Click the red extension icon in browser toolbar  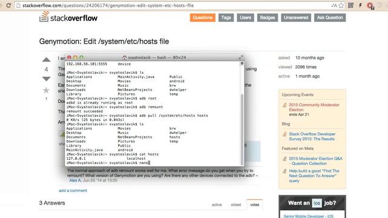coord(370,5)
